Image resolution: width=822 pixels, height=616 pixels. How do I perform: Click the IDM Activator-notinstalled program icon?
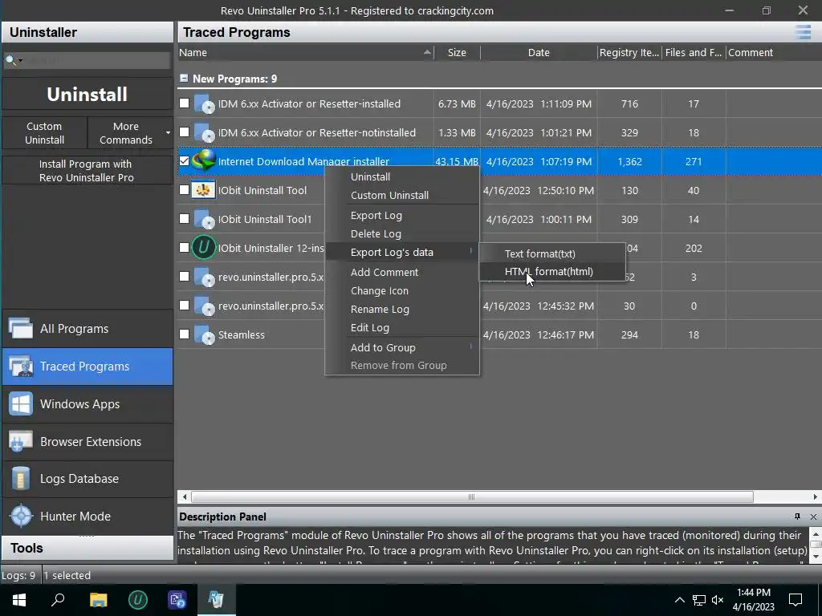coord(204,132)
